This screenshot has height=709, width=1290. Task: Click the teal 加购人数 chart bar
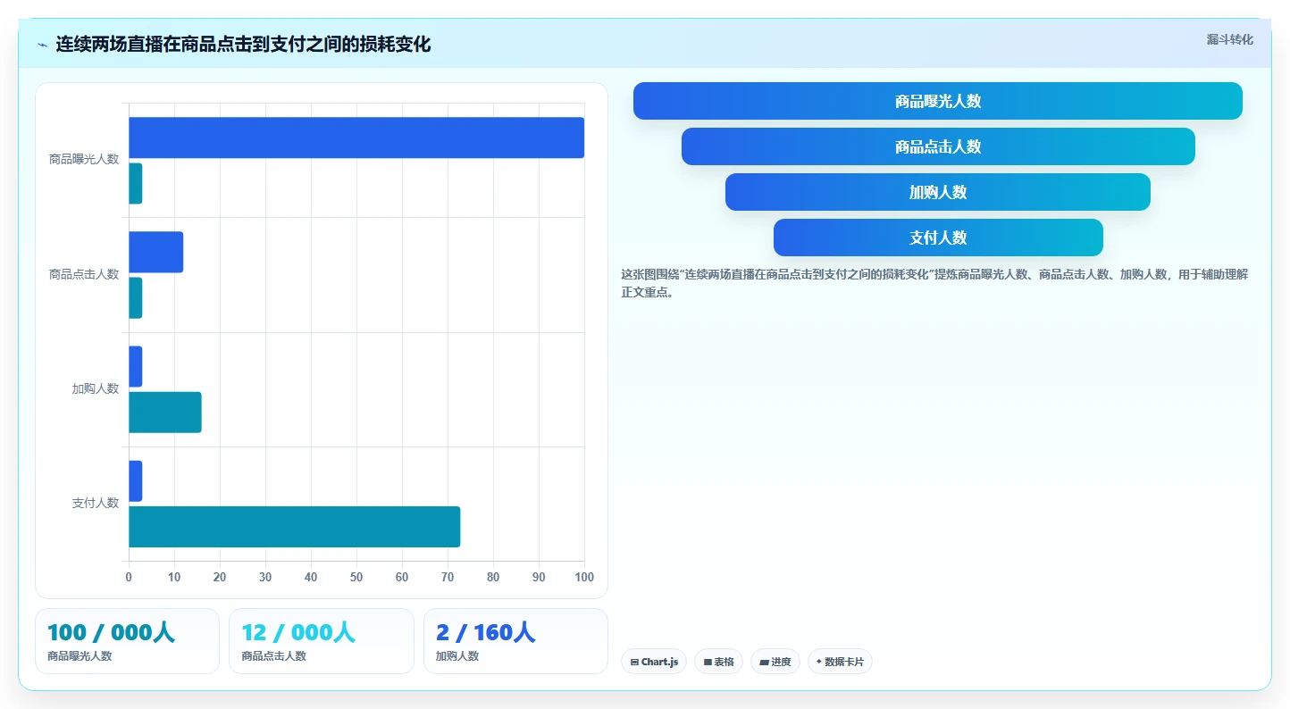click(165, 413)
